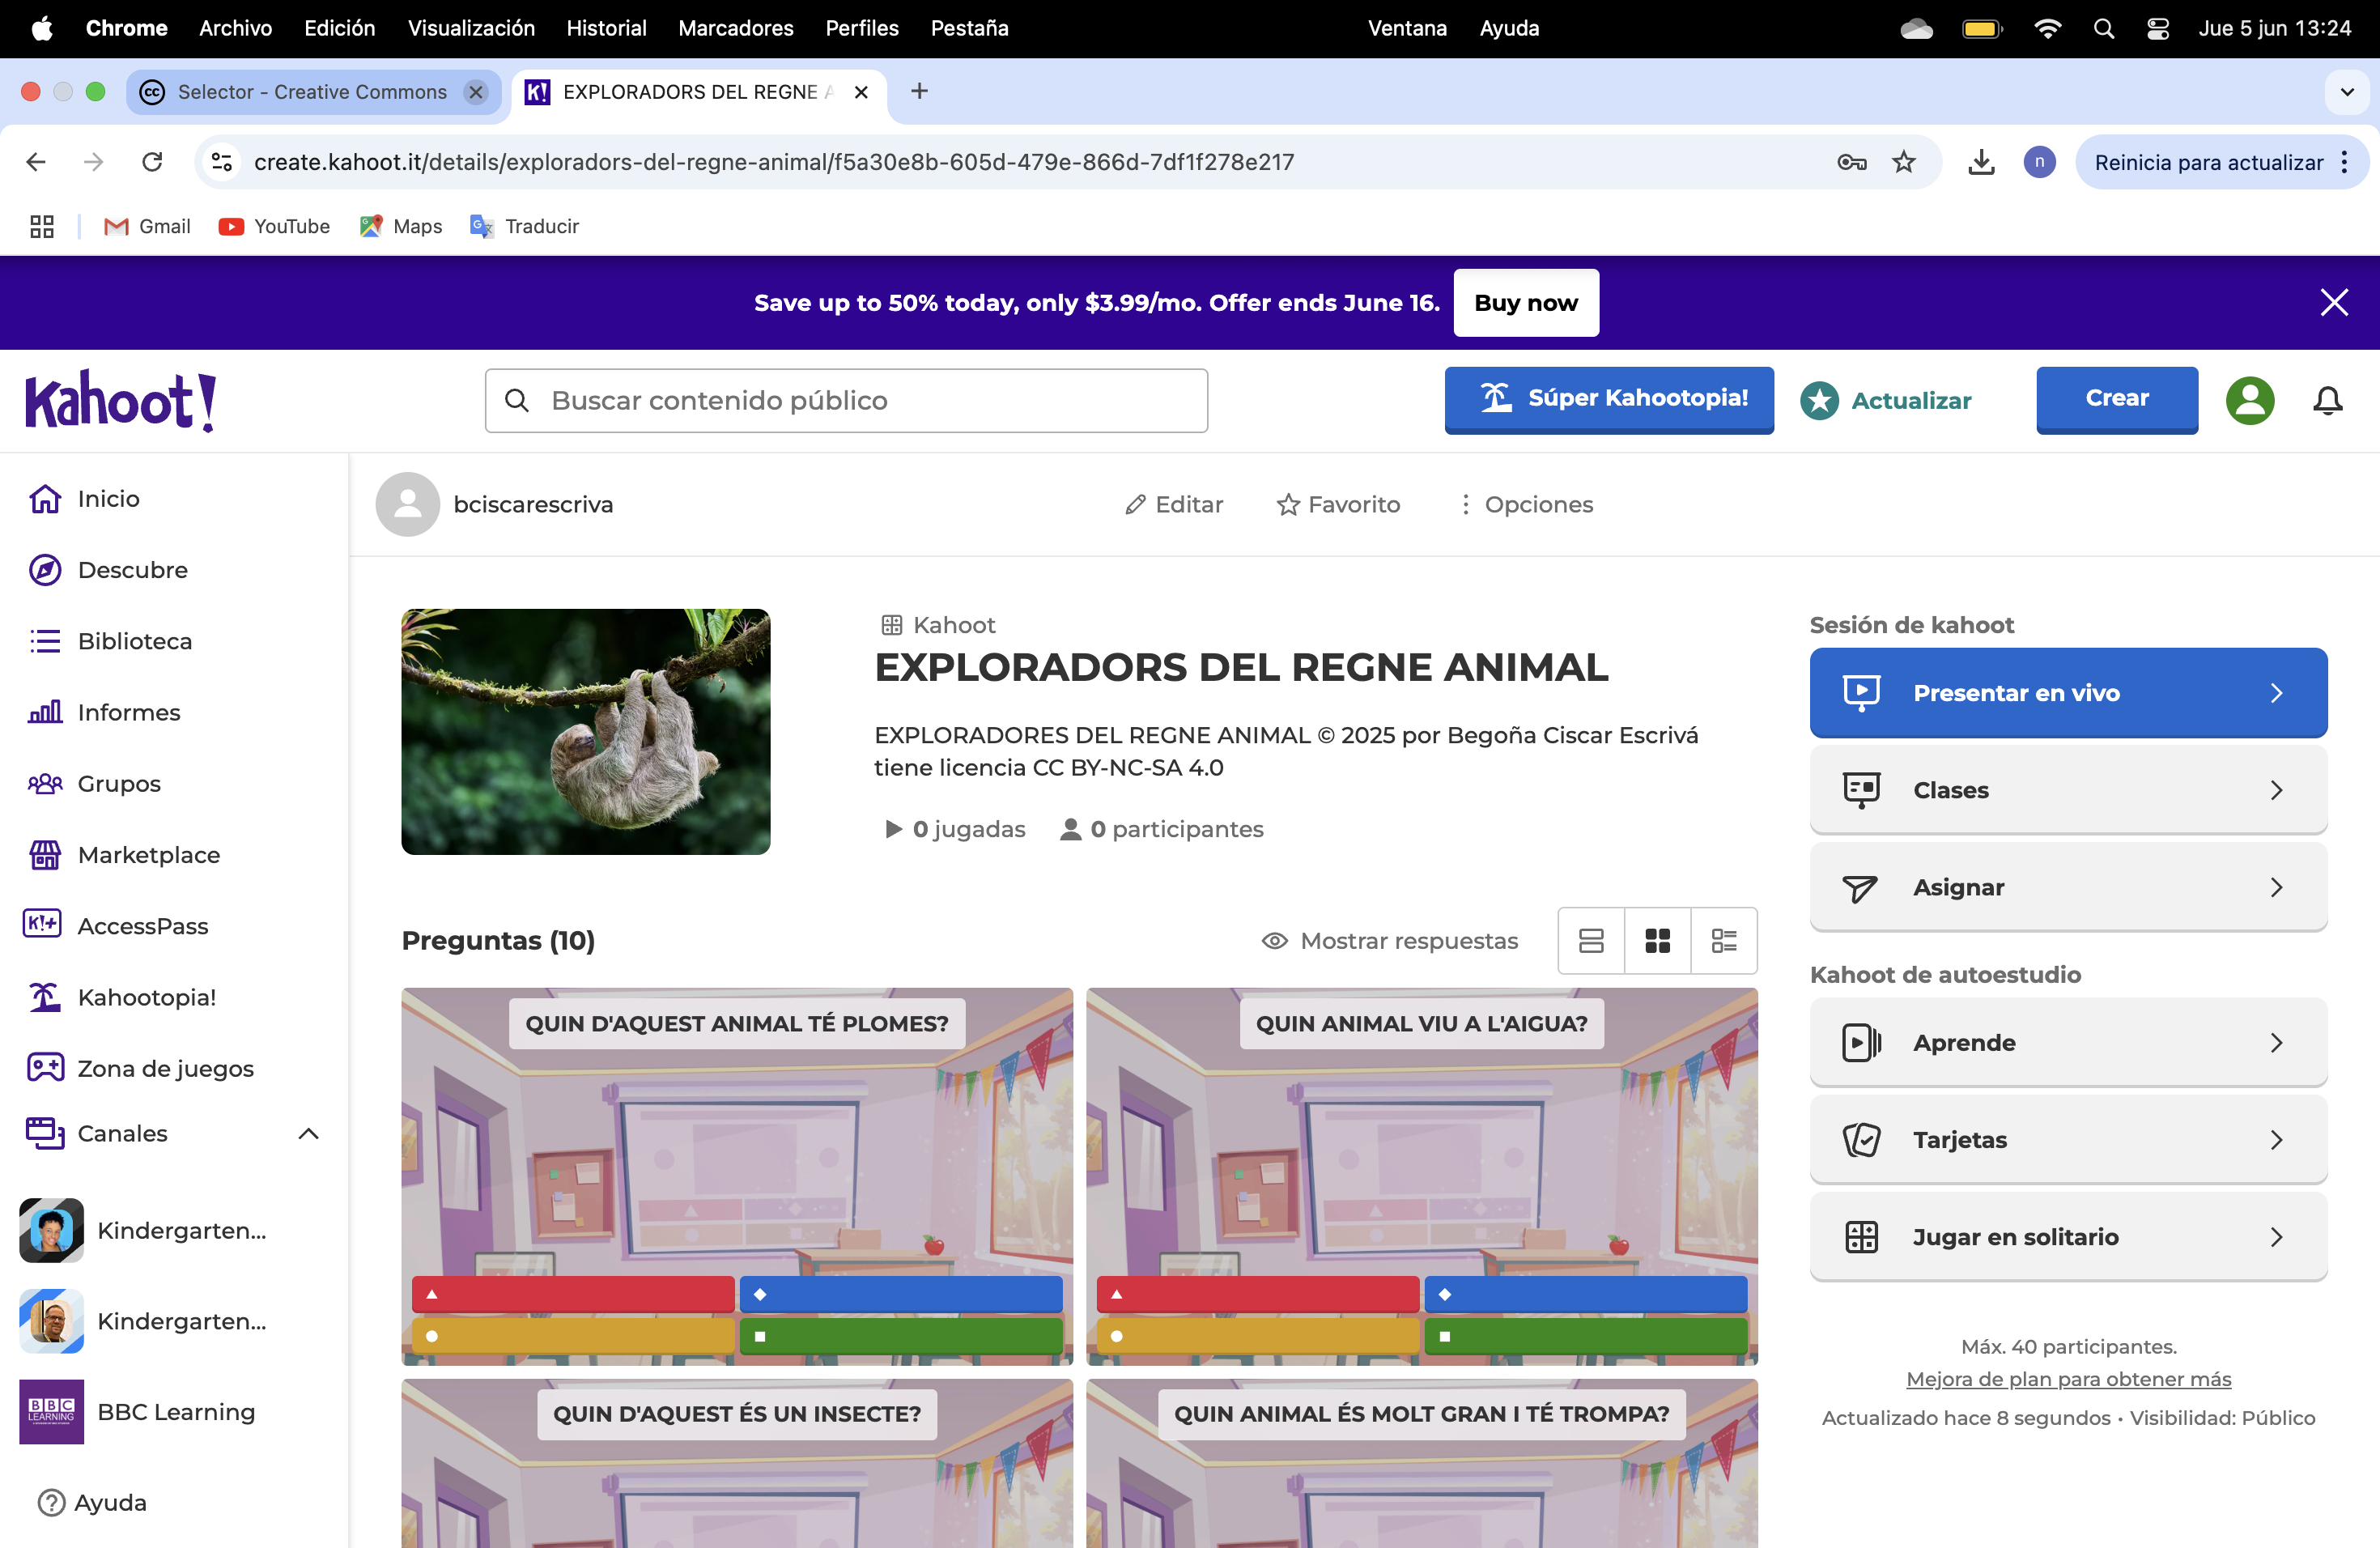Open the Historial menu in menu bar
Image resolution: width=2380 pixels, height=1548 pixels.
pos(606,28)
